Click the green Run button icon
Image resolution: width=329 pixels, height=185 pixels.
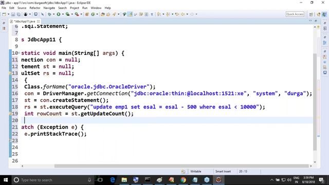[59, 14]
